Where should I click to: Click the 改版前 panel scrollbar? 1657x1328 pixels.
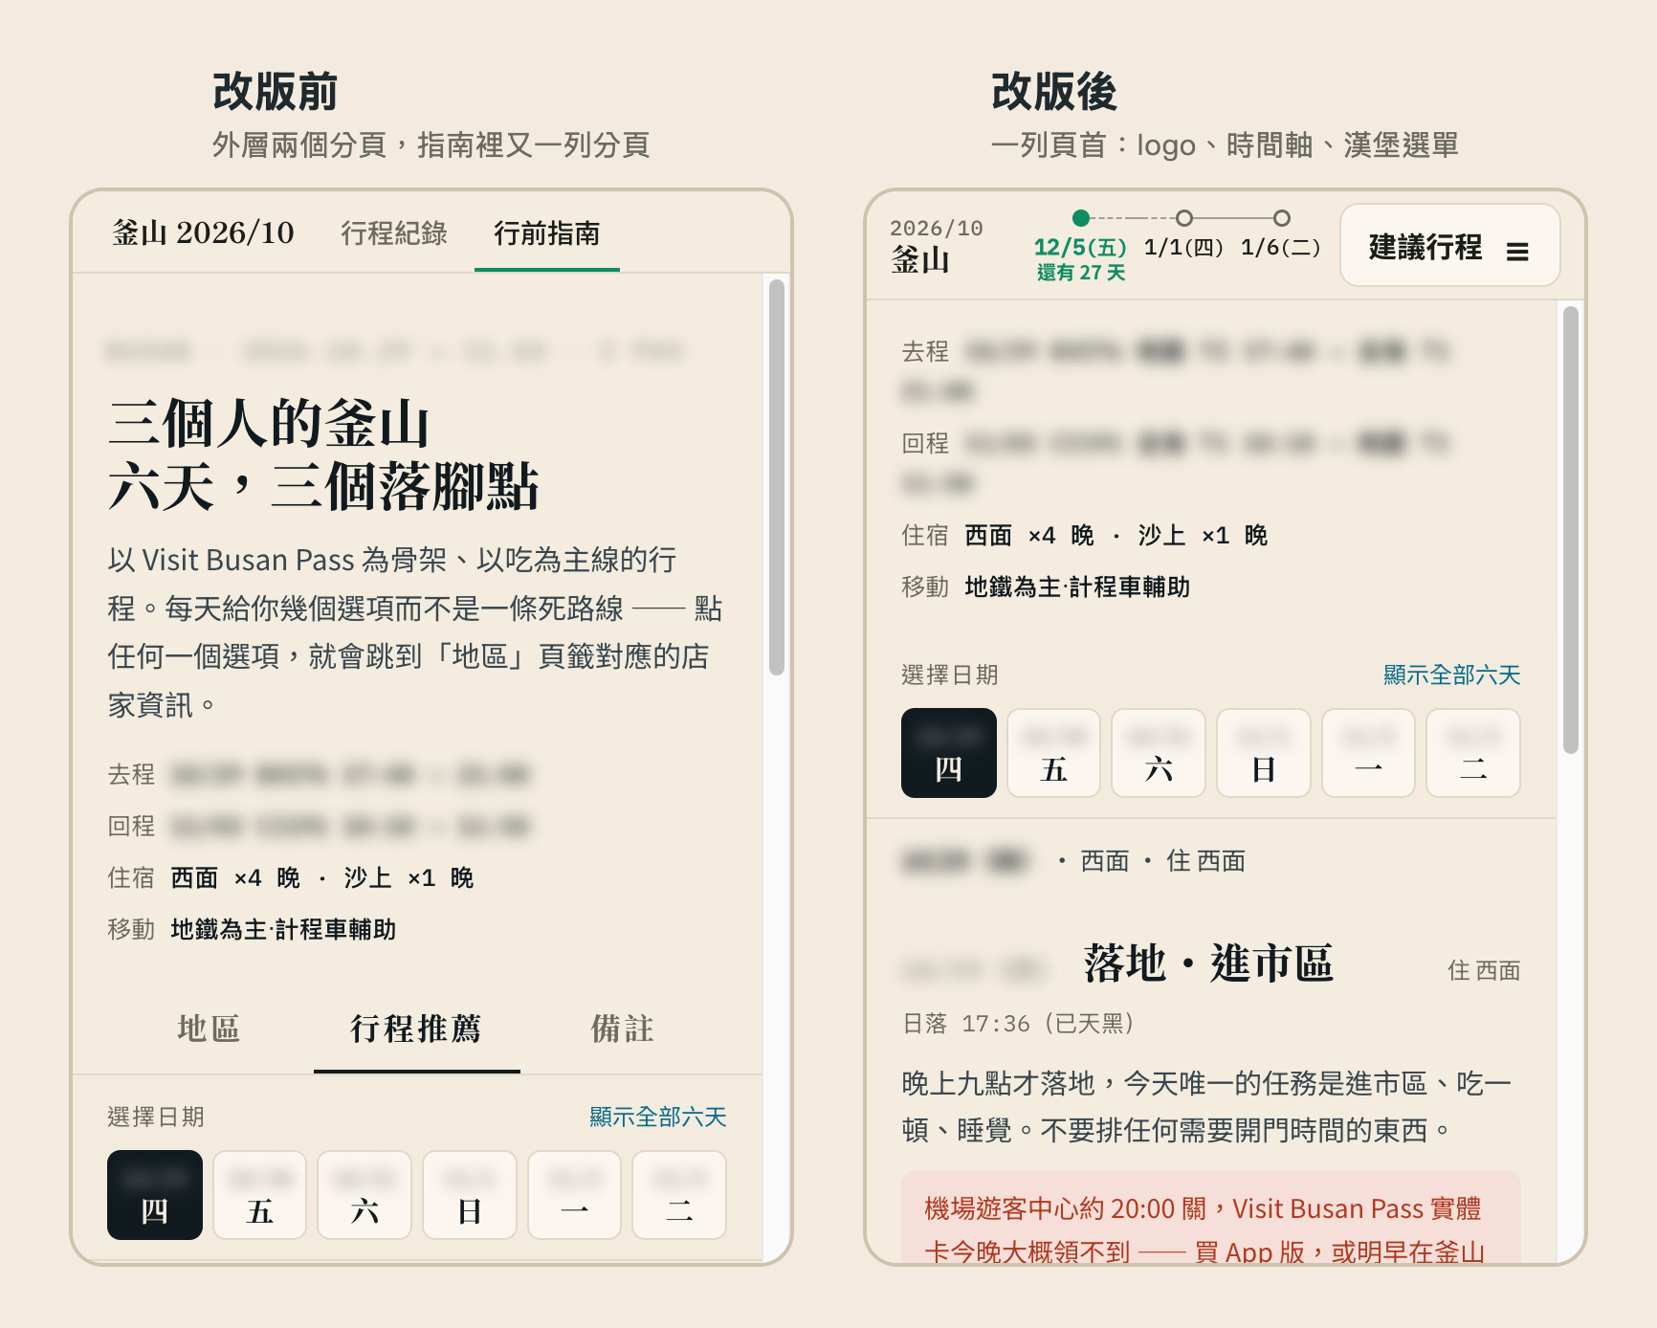click(777, 476)
